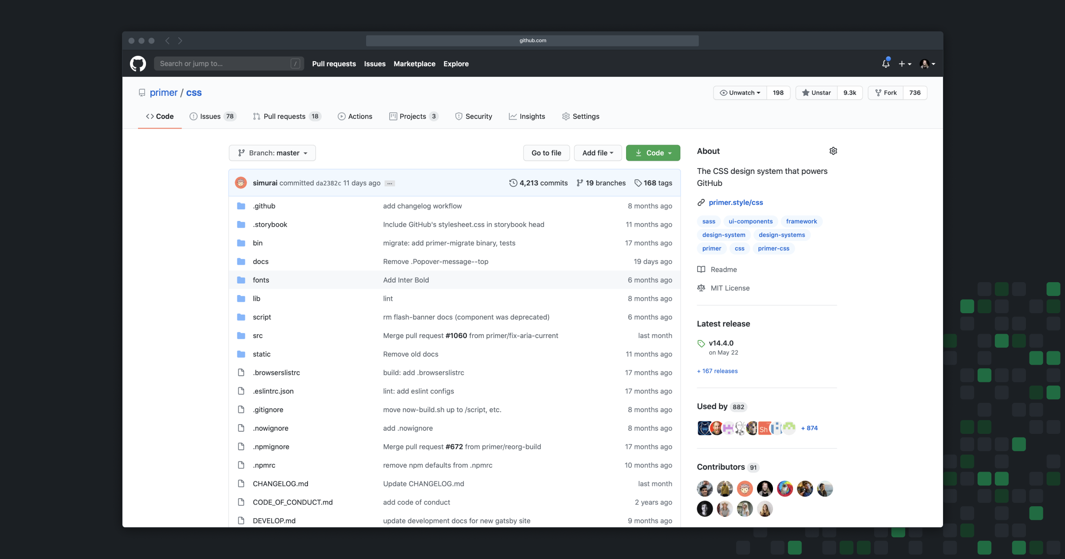Select the Issues tab with 78 count
Viewport: 1065px width, 559px height.
(x=212, y=116)
